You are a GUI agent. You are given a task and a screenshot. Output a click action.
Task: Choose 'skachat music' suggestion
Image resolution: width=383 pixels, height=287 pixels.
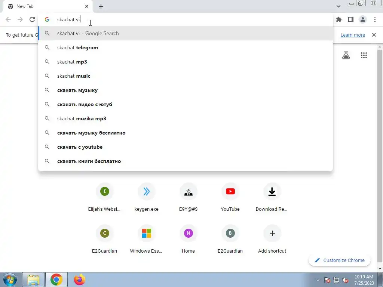[x=186, y=76]
